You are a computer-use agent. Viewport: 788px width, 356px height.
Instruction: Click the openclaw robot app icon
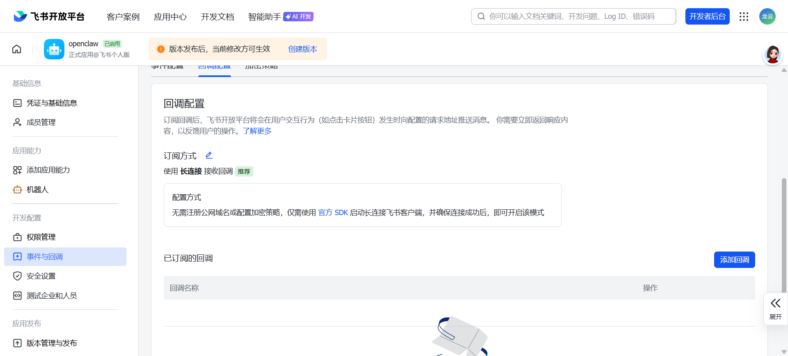coord(54,49)
